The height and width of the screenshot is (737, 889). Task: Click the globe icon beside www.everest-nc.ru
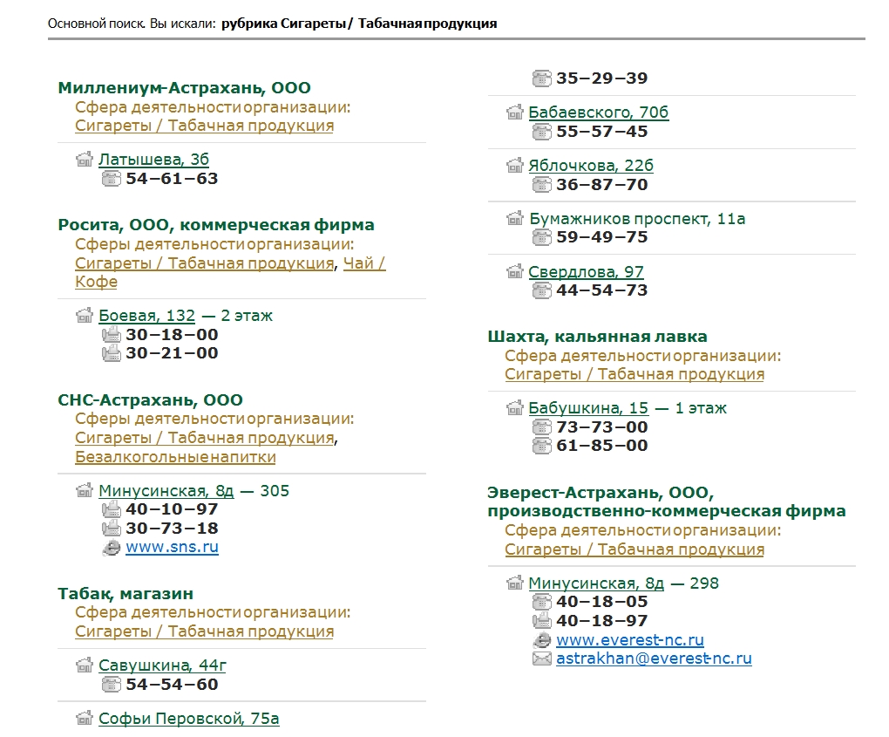[541, 640]
